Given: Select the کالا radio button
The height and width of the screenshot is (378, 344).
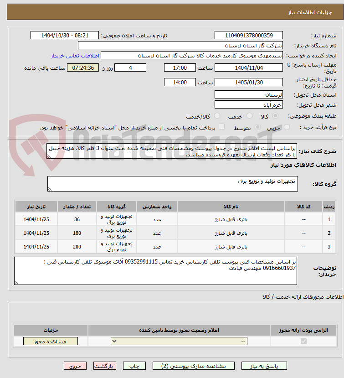Looking at the screenshot, I should tap(275, 116).
